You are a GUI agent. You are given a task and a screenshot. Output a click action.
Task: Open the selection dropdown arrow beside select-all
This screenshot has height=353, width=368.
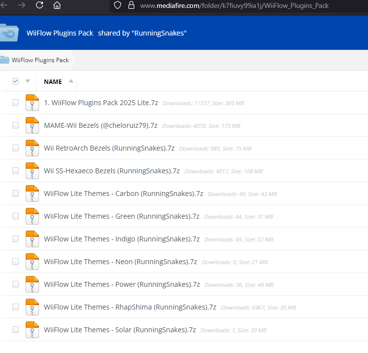pyautogui.click(x=28, y=81)
